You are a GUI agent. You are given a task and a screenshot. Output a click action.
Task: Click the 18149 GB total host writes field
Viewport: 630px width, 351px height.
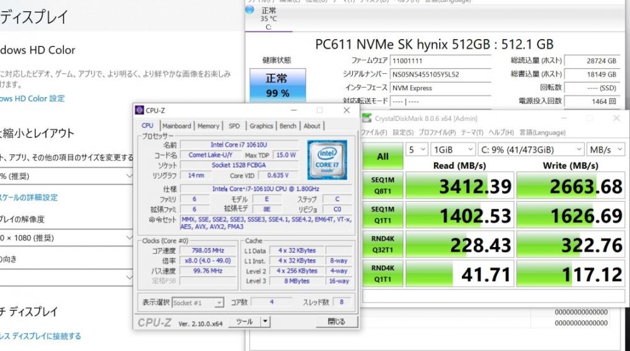(592, 74)
